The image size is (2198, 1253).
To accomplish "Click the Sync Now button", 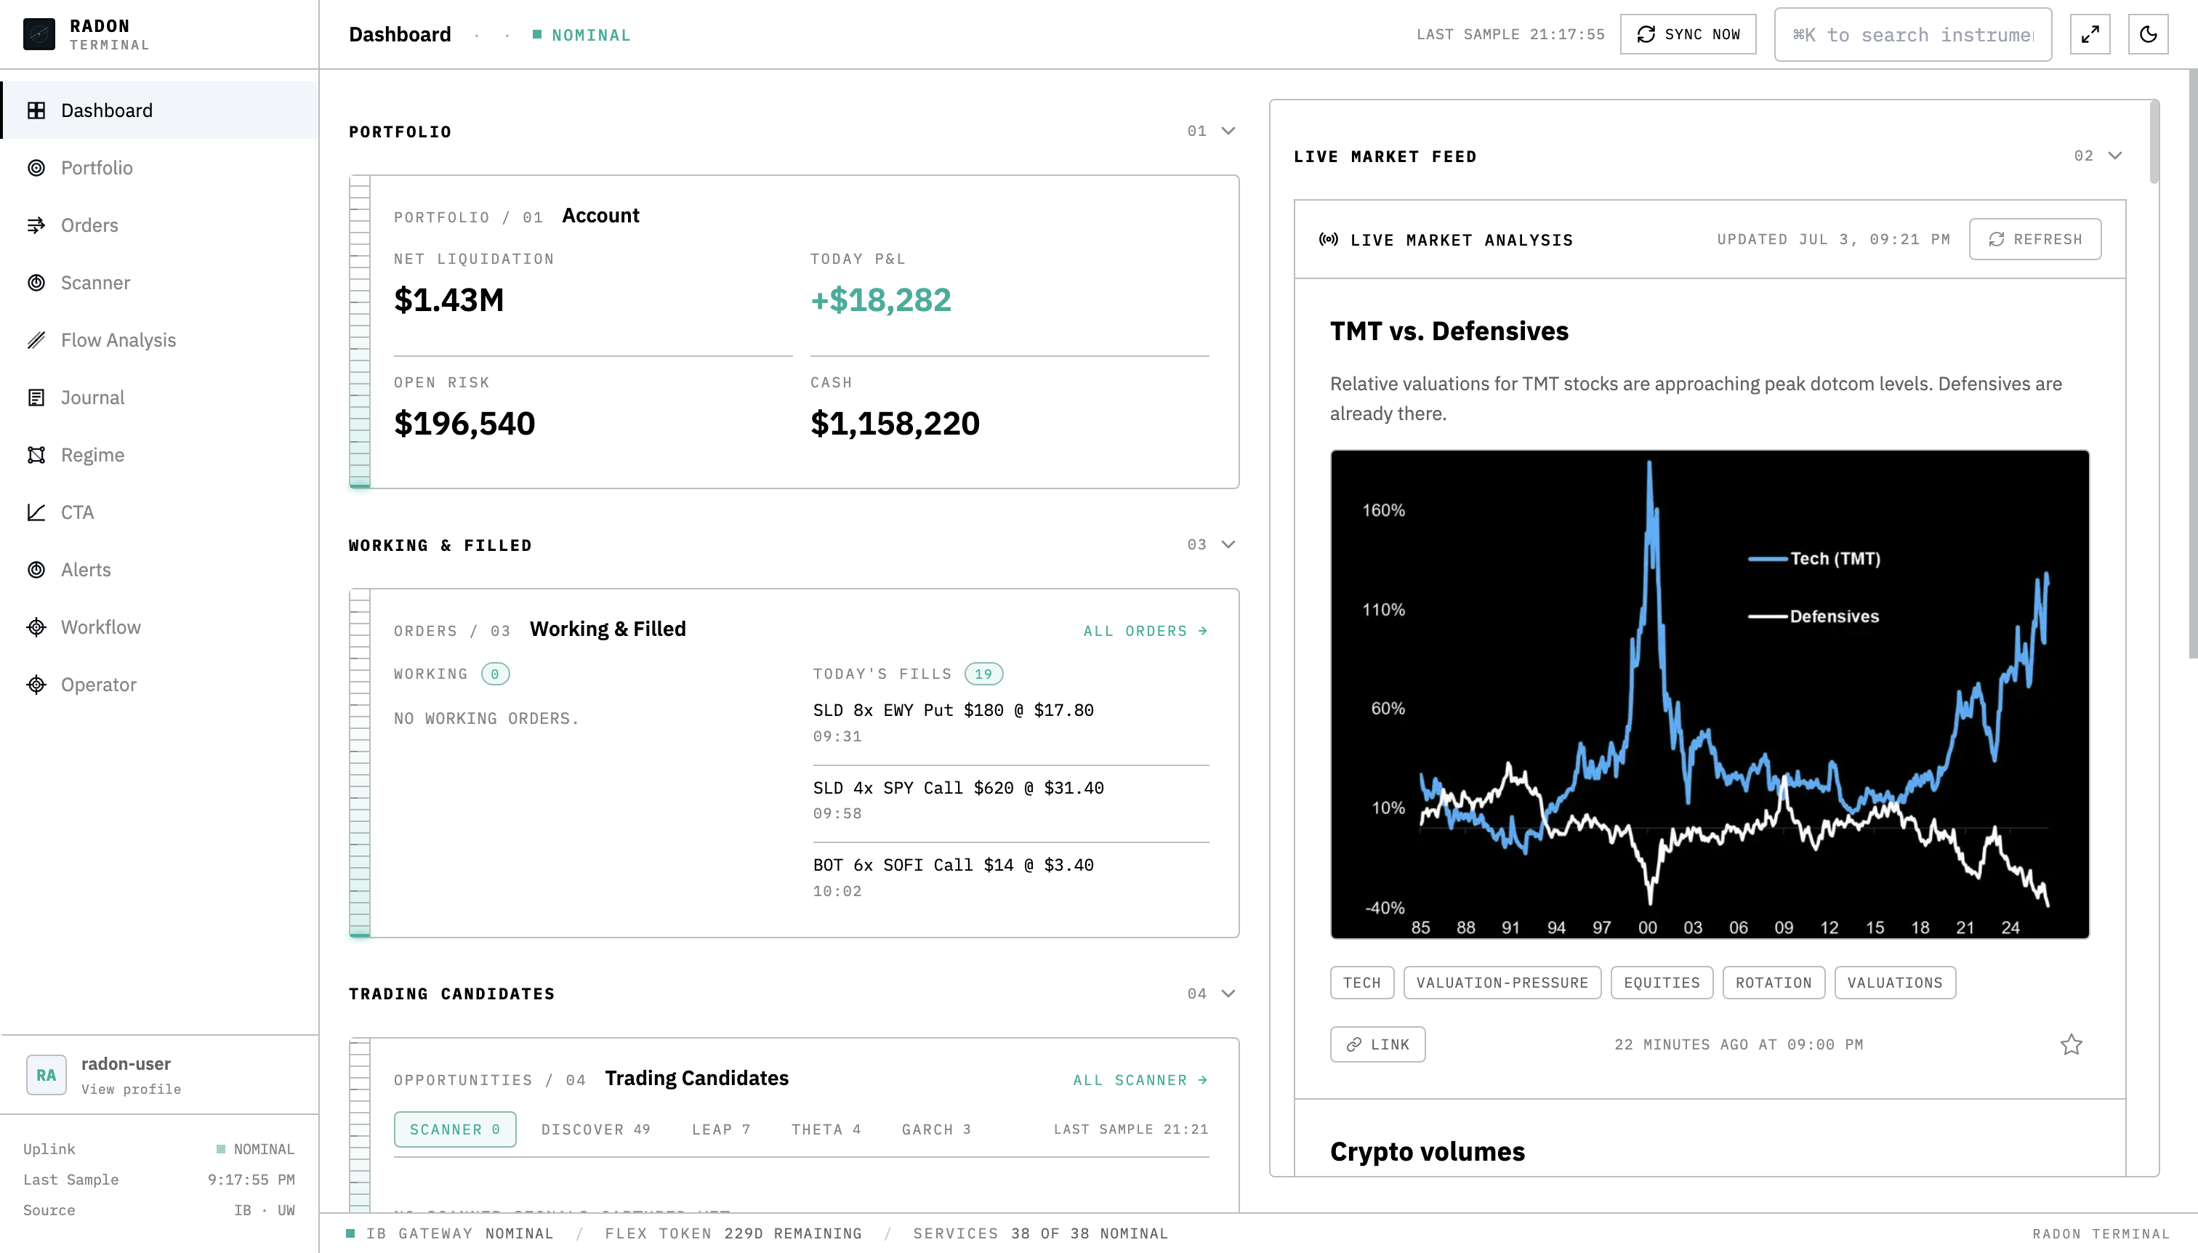I will (x=1688, y=34).
